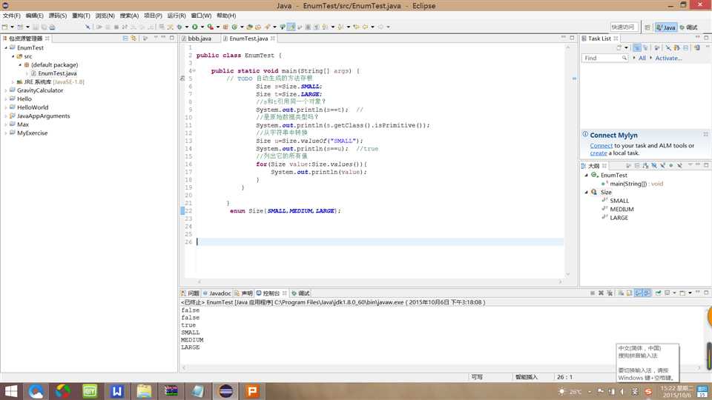The height and width of the screenshot is (400, 712).
Task: Toggle Hide Fields in outline panel
Action: coord(654,165)
